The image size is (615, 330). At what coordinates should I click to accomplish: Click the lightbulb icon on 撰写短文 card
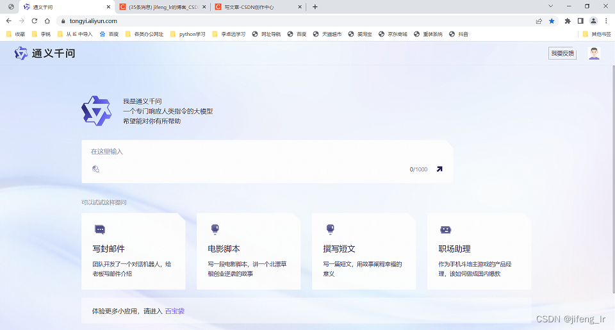point(331,229)
